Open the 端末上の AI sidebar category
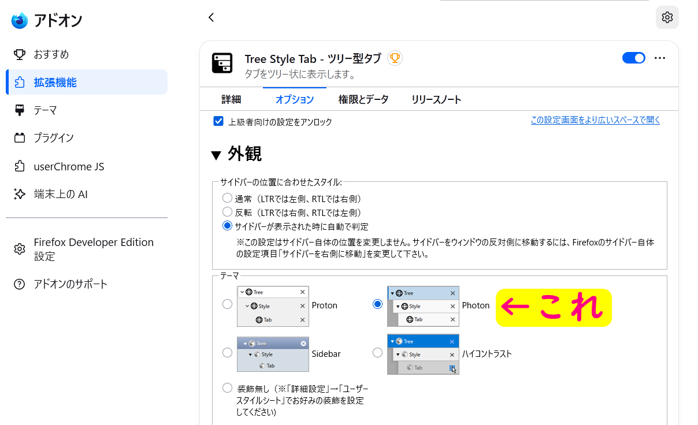 (x=87, y=194)
